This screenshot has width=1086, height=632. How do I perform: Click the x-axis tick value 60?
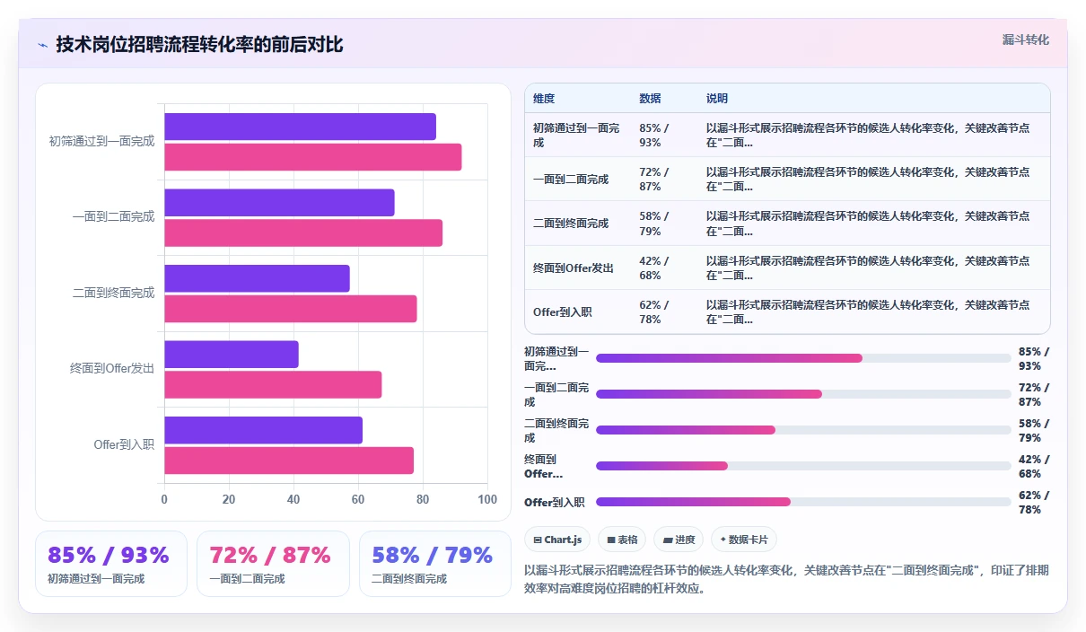tap(358, 500)
